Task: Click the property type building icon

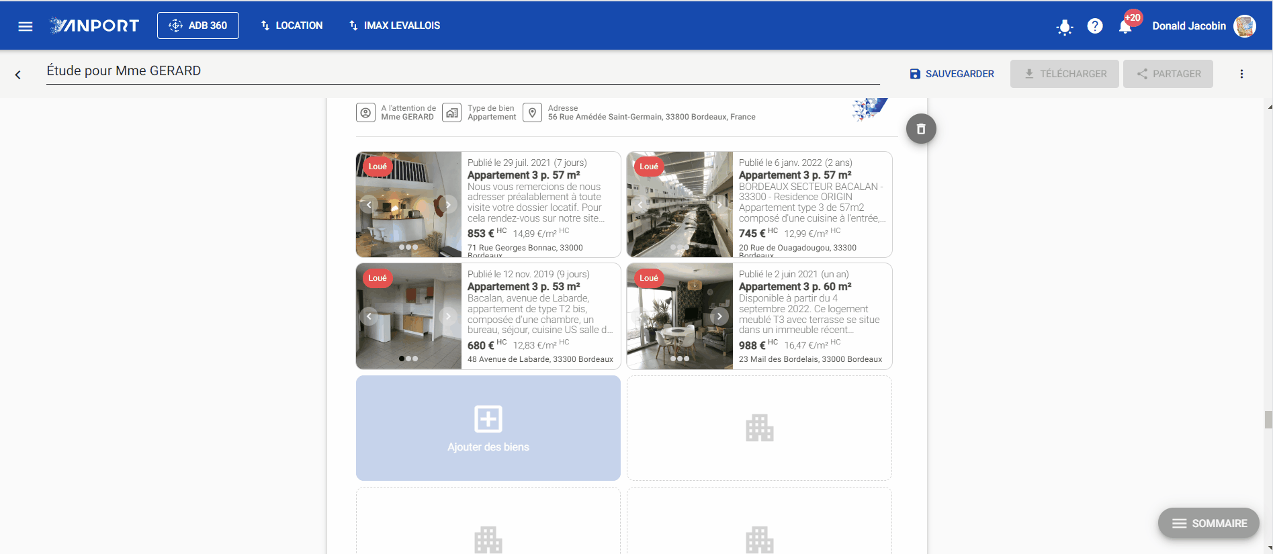Action: pyautogui.click(x=452, y=113)
